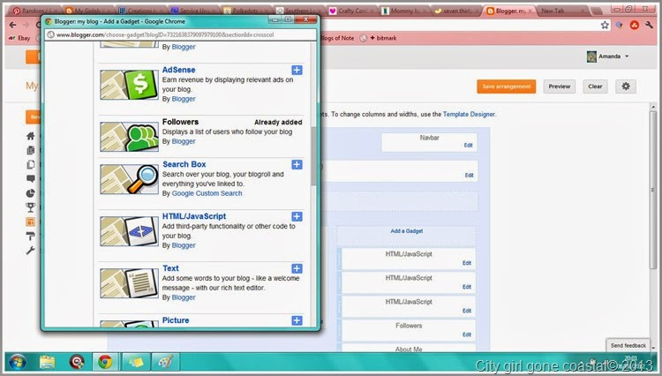This screenshot has width=662, height=376.
Task: Open the Template paint roller icon in sidebar
Action: pyautogui.click(x=30, y=236)
